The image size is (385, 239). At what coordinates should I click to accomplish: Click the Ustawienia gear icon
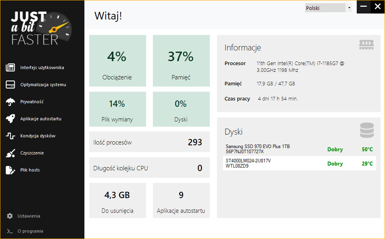10,216
